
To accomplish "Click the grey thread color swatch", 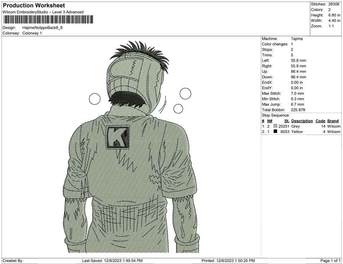I will pos(275,126).
